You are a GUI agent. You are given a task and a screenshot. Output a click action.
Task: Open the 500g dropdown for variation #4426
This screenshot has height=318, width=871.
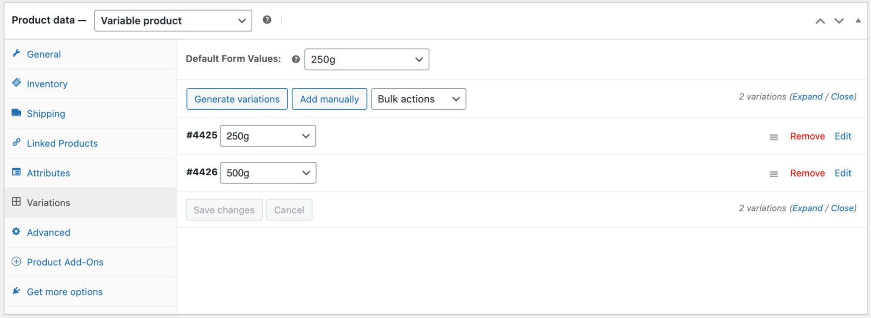(x=268, y=173)
